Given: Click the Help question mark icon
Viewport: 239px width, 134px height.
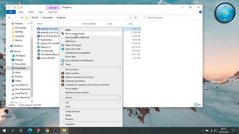Looking at the screenshot, I should [201, 12].
